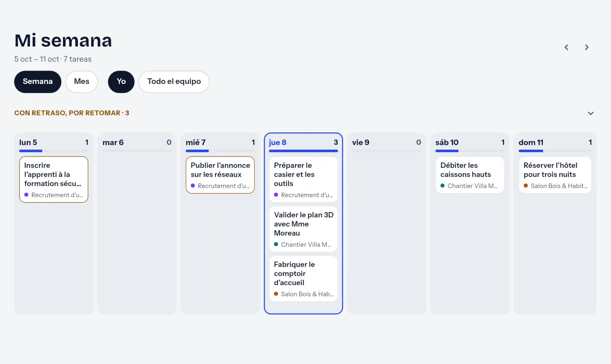Go to the previous week arrow
Screen dimensions: 611x364
[566, 47]
